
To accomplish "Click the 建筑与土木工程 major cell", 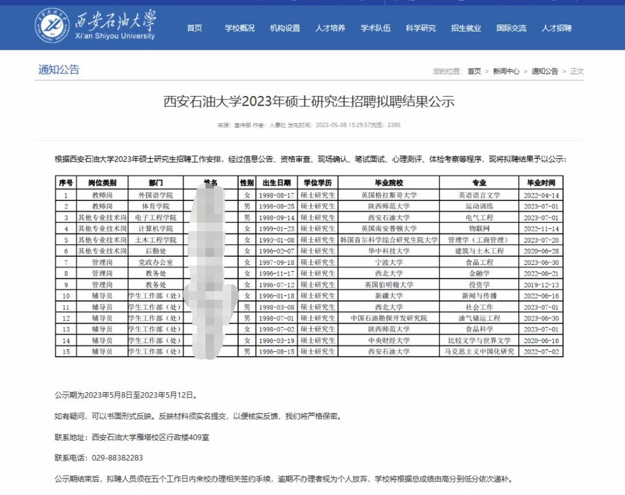I will [x=479, y=251].
